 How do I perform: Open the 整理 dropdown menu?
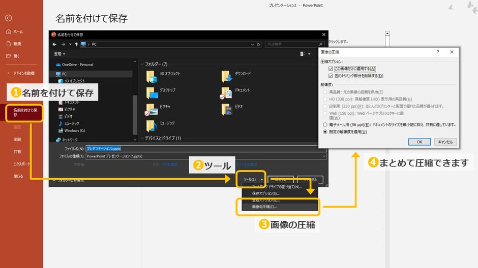click(x=60, y=54)
